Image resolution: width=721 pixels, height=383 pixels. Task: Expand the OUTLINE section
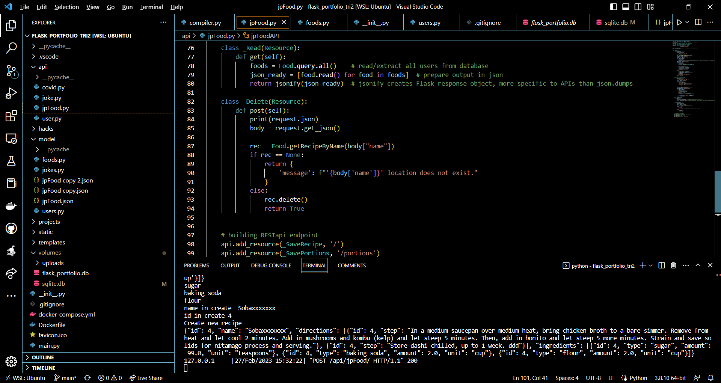98,357
